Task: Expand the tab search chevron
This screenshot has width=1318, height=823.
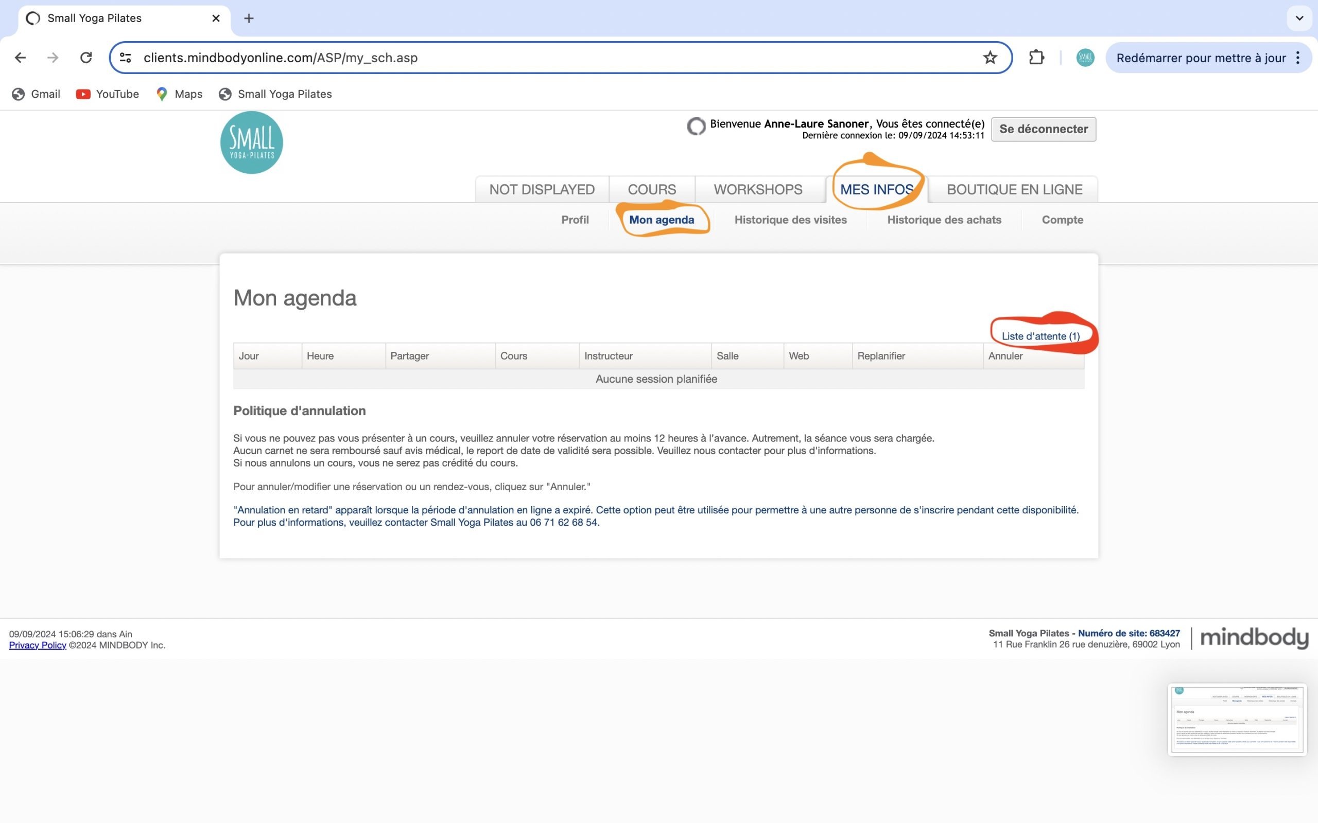Action: (x=1299, y=19)
